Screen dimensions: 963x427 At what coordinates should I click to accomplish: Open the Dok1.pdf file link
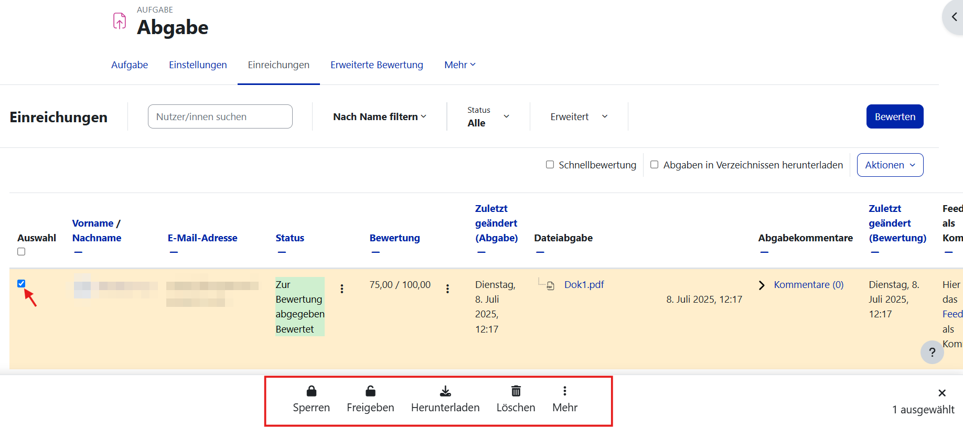pos(584,285)
